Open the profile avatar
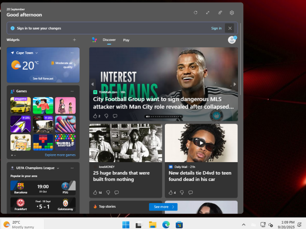Image resolution: width=306 pixels, height=229 pixels. coord(232,40)
